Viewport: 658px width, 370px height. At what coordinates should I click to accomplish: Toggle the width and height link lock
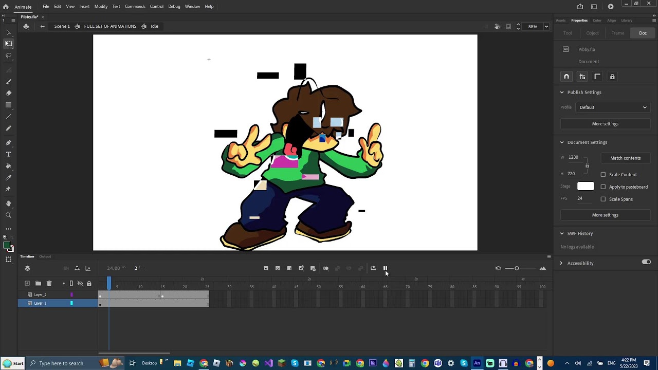[x=587, y=165]
